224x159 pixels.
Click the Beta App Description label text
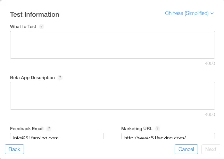point(32,78)
